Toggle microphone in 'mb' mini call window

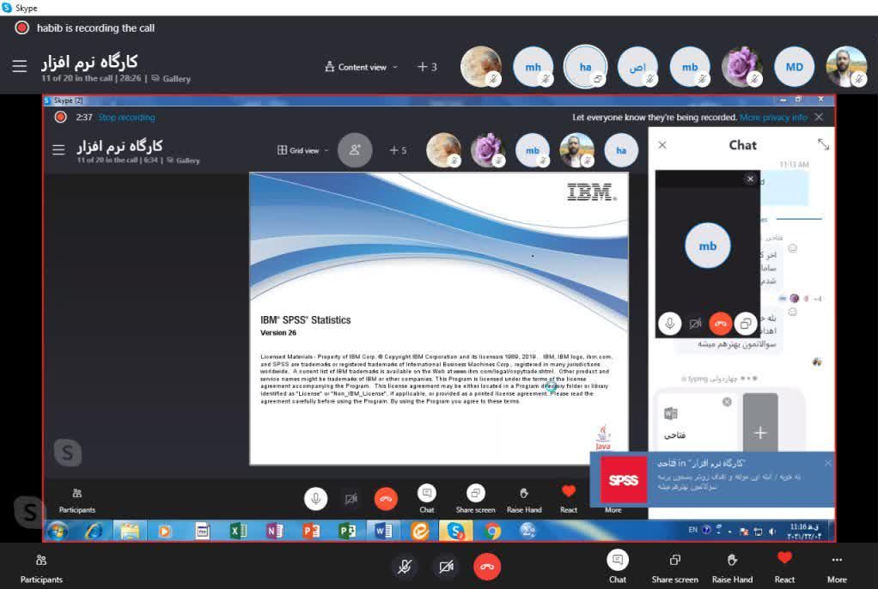point(670,324)
